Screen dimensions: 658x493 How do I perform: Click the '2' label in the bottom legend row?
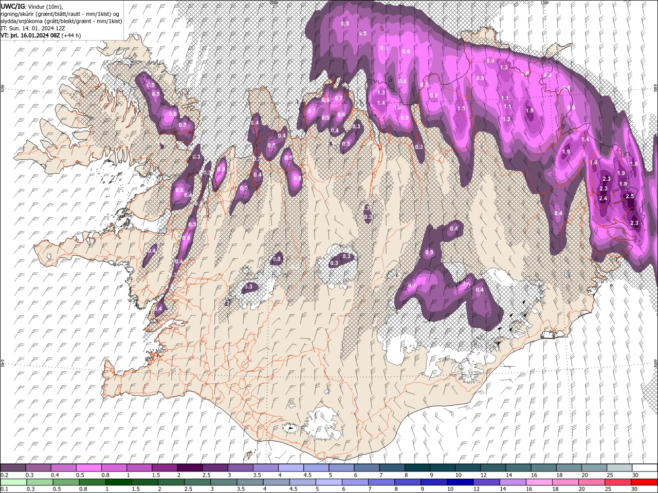[x=159, y=489]
